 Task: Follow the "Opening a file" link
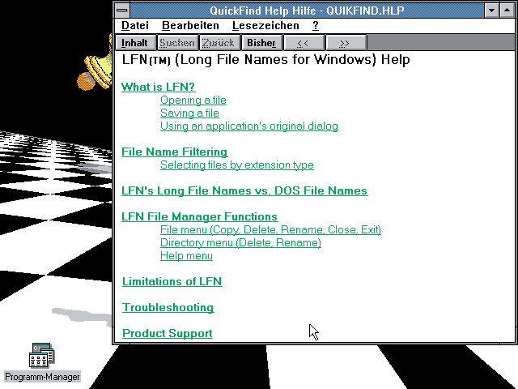point(193,100)
